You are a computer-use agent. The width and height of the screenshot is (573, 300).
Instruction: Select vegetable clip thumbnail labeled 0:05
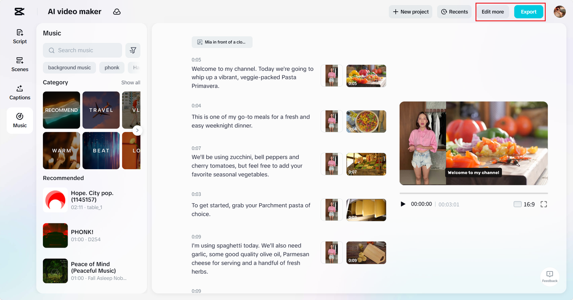click(x=366, y=76)
